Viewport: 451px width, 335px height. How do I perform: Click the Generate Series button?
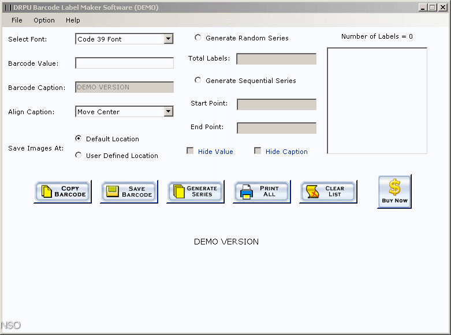tap(196, 191)
